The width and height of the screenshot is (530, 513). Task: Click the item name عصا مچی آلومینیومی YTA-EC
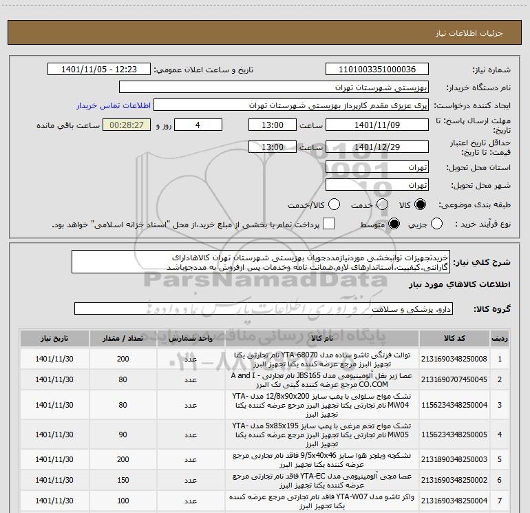322,481
